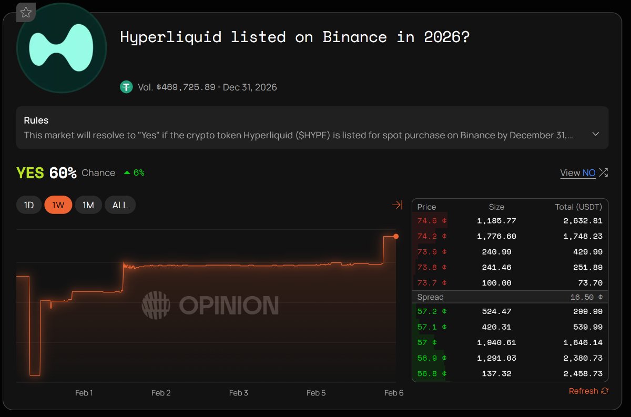Click ask price 74.6 ¢

point(432,221)
